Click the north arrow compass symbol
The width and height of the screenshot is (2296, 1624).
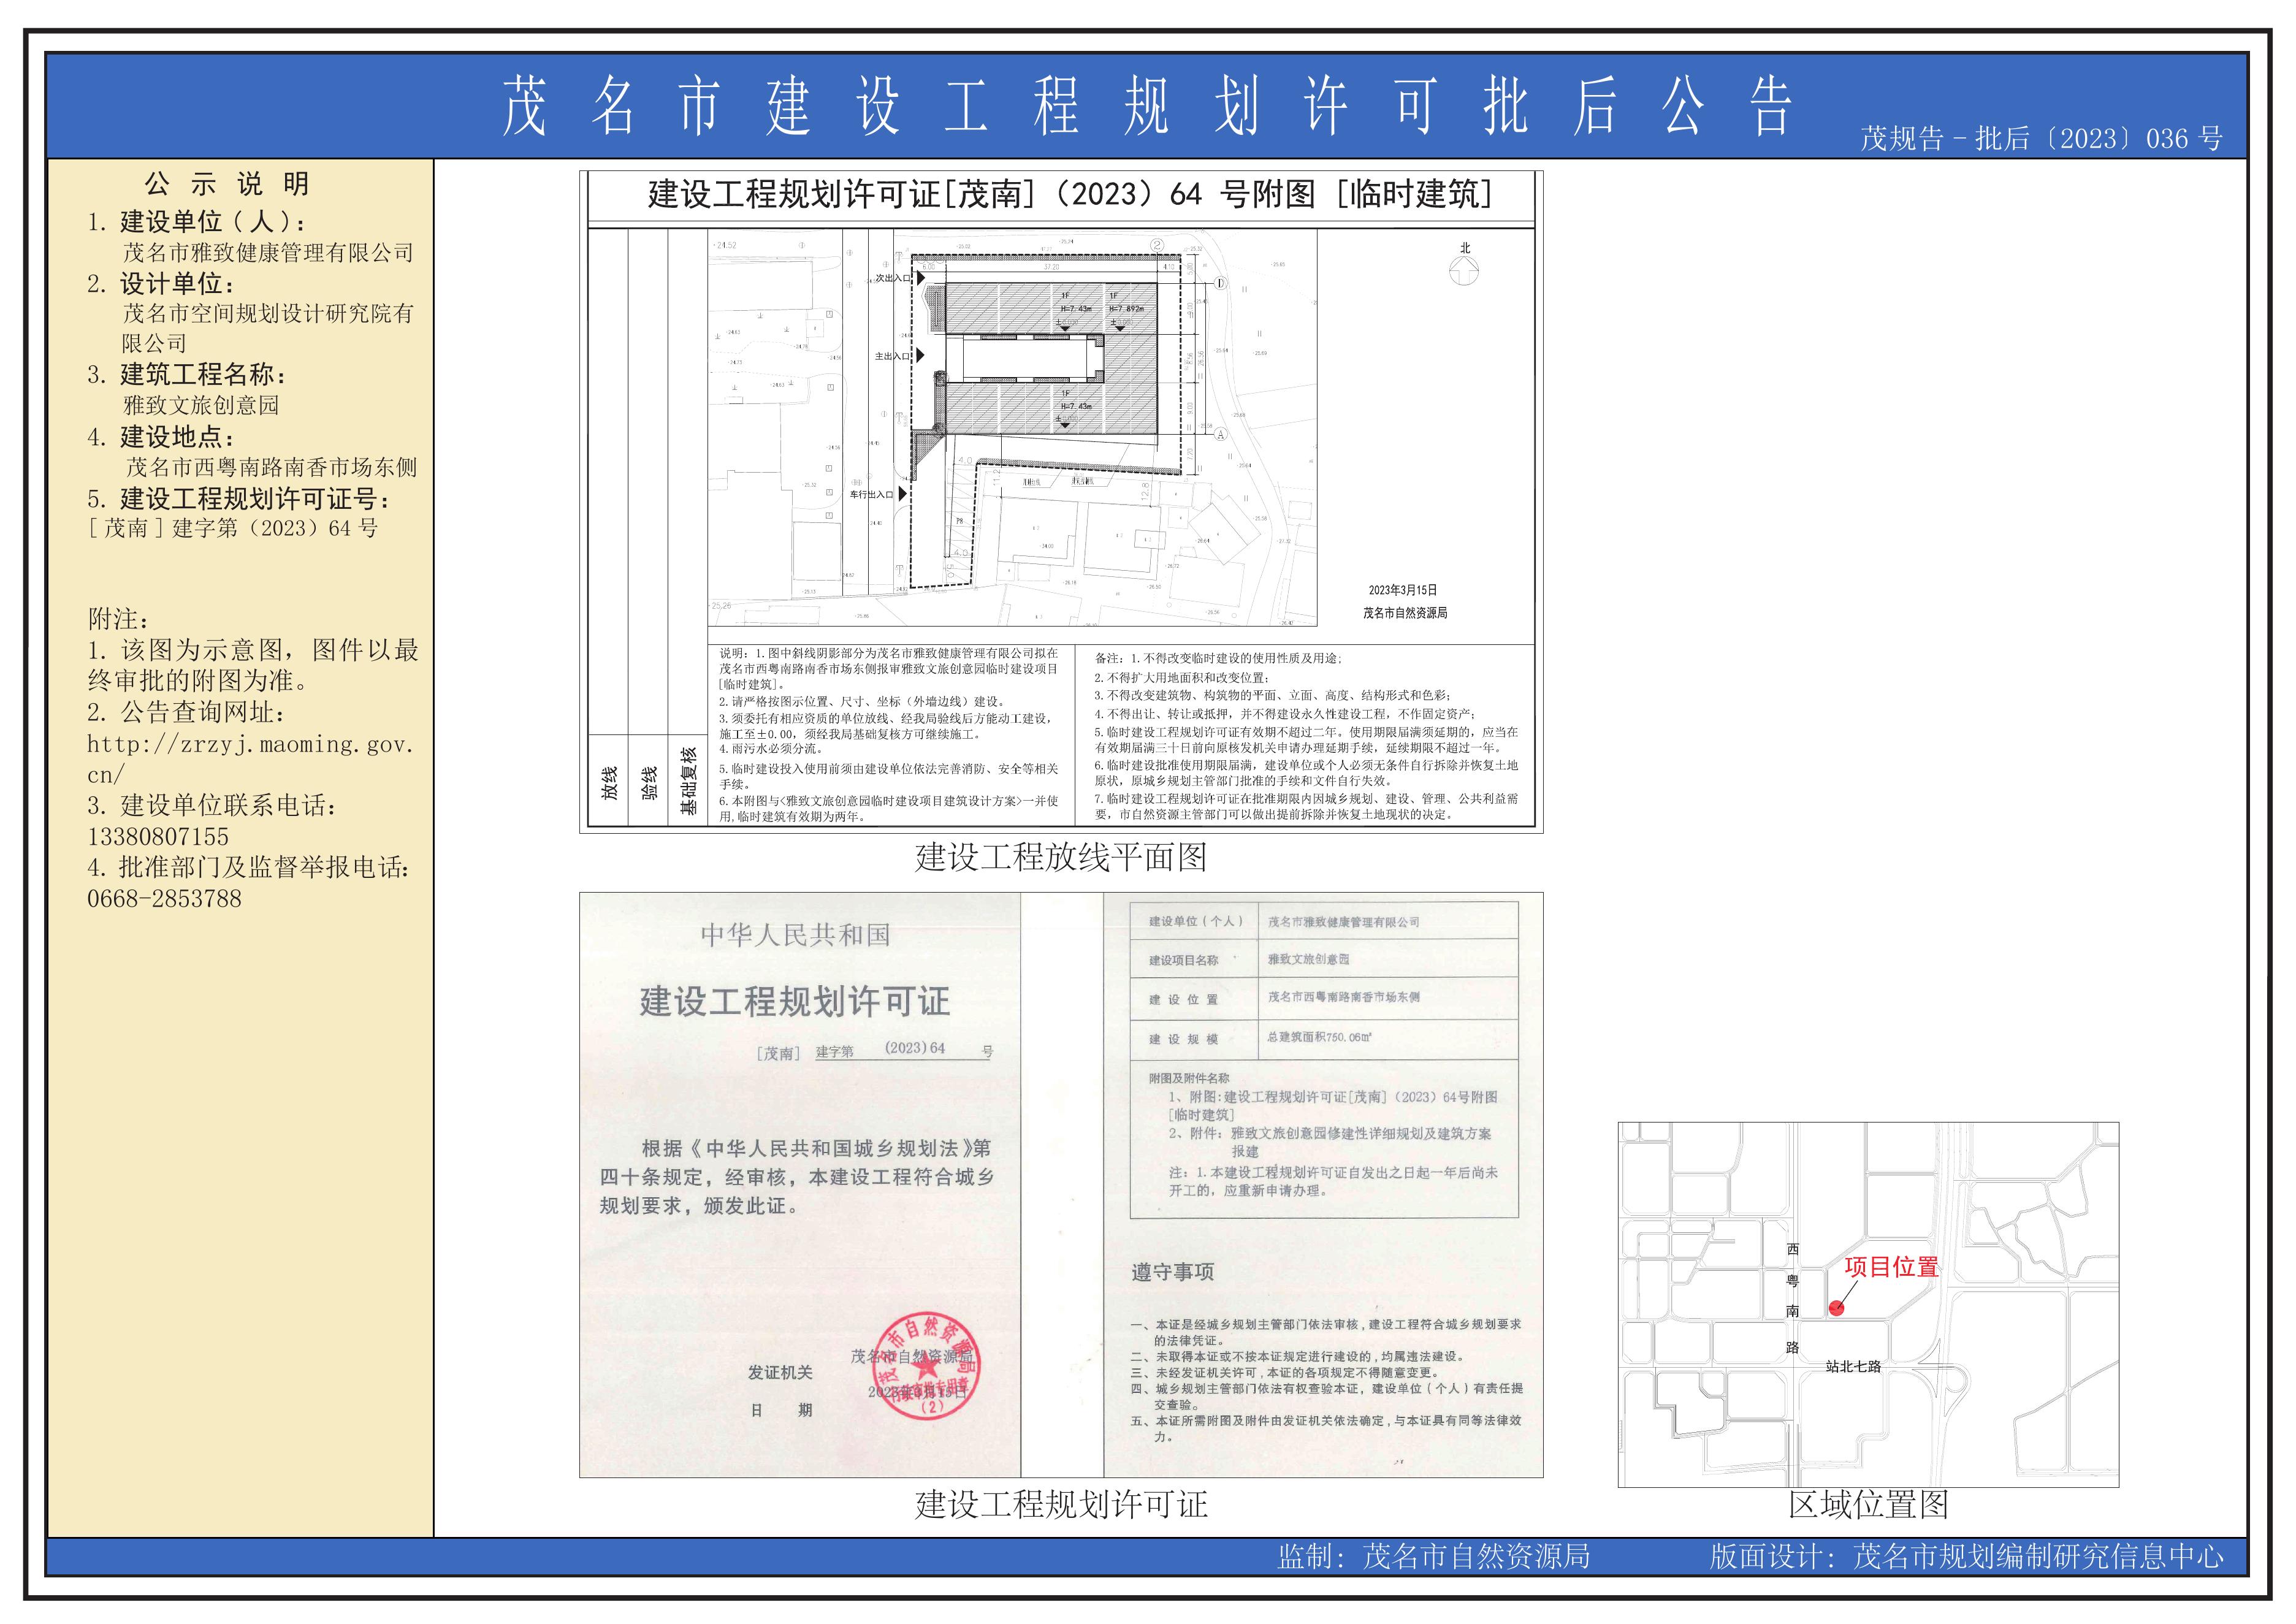click(1463, 270)
